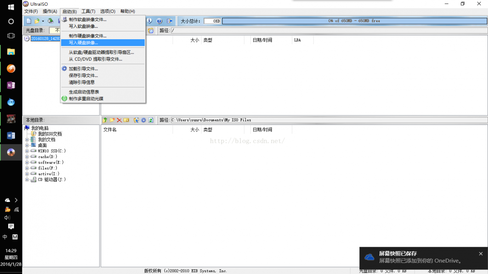Click the red X delete icon in local toolbar
Image resolution: width=488 pixels, height=274 pixels.
click(119, 120)
